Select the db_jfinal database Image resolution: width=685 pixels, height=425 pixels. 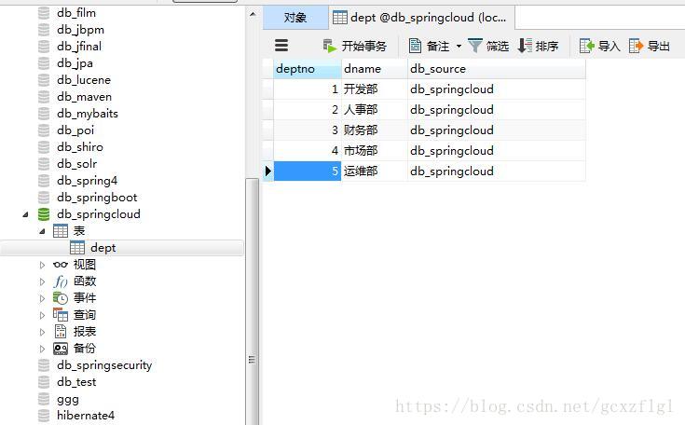coord(79,47)
